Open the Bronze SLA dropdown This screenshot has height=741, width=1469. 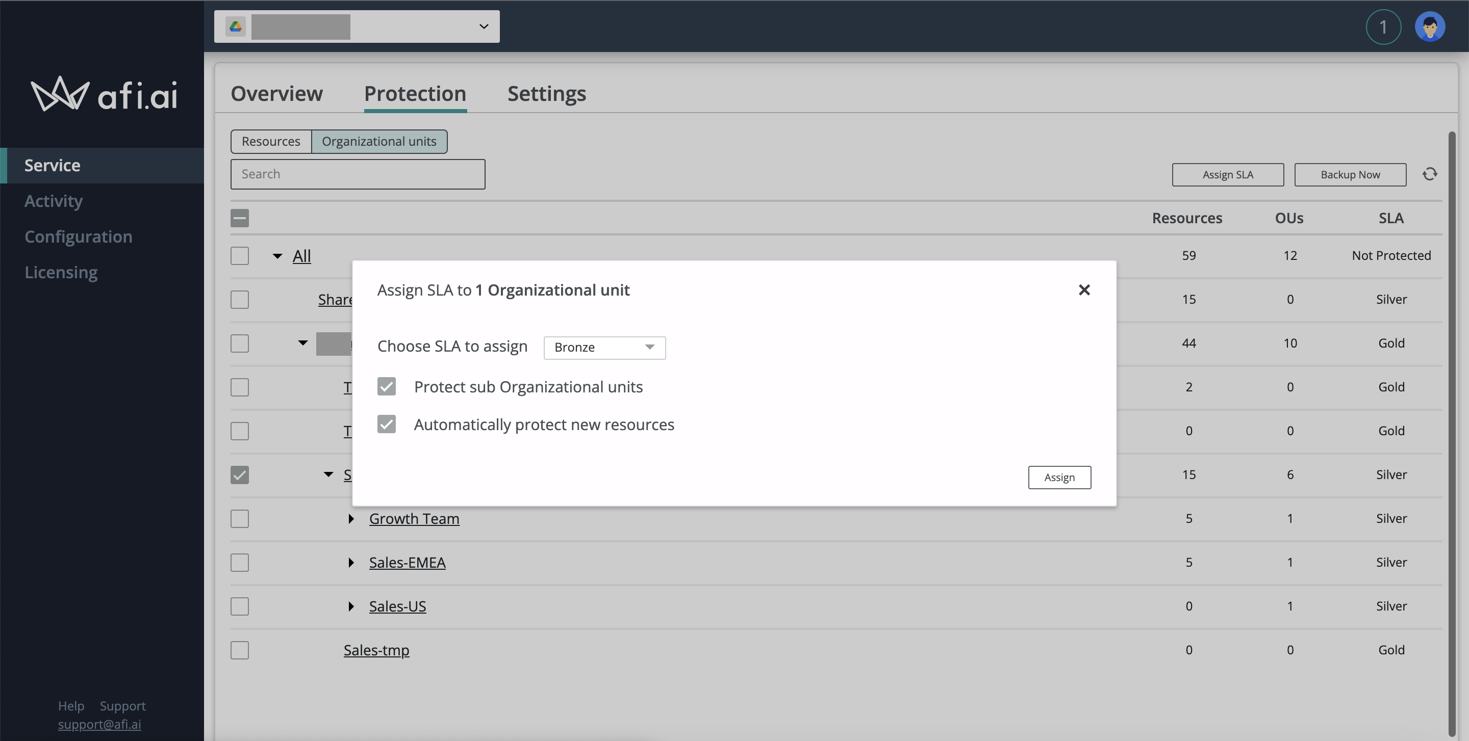point(604,348)
